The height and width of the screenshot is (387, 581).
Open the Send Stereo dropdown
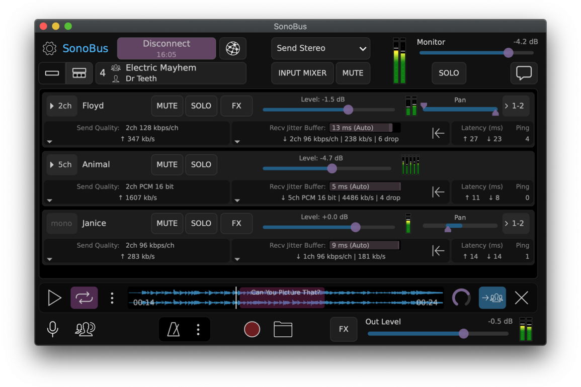click(320, 48)
